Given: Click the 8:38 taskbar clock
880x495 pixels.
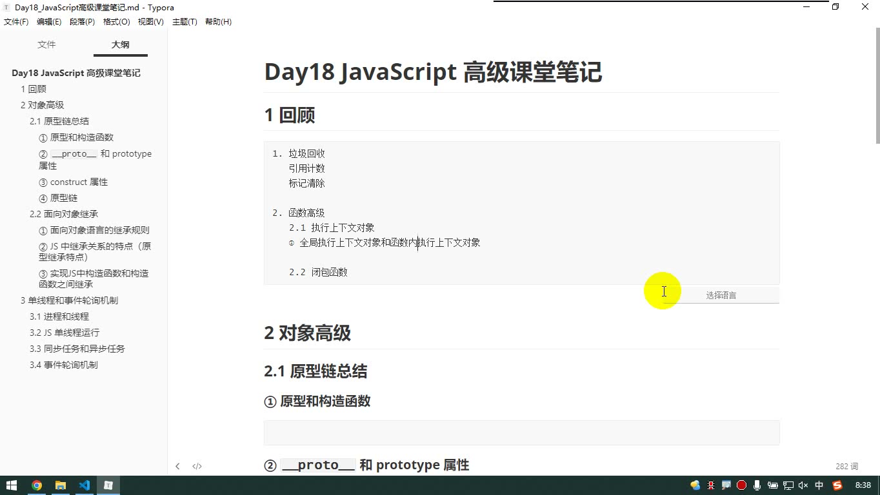Looking at the screenshot, I should [x=863, y=485].
